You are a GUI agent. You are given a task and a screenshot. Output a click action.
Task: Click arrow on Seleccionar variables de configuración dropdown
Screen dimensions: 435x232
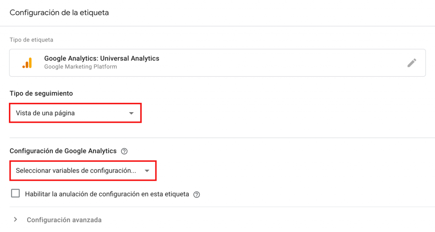click(x=147, y=171)
